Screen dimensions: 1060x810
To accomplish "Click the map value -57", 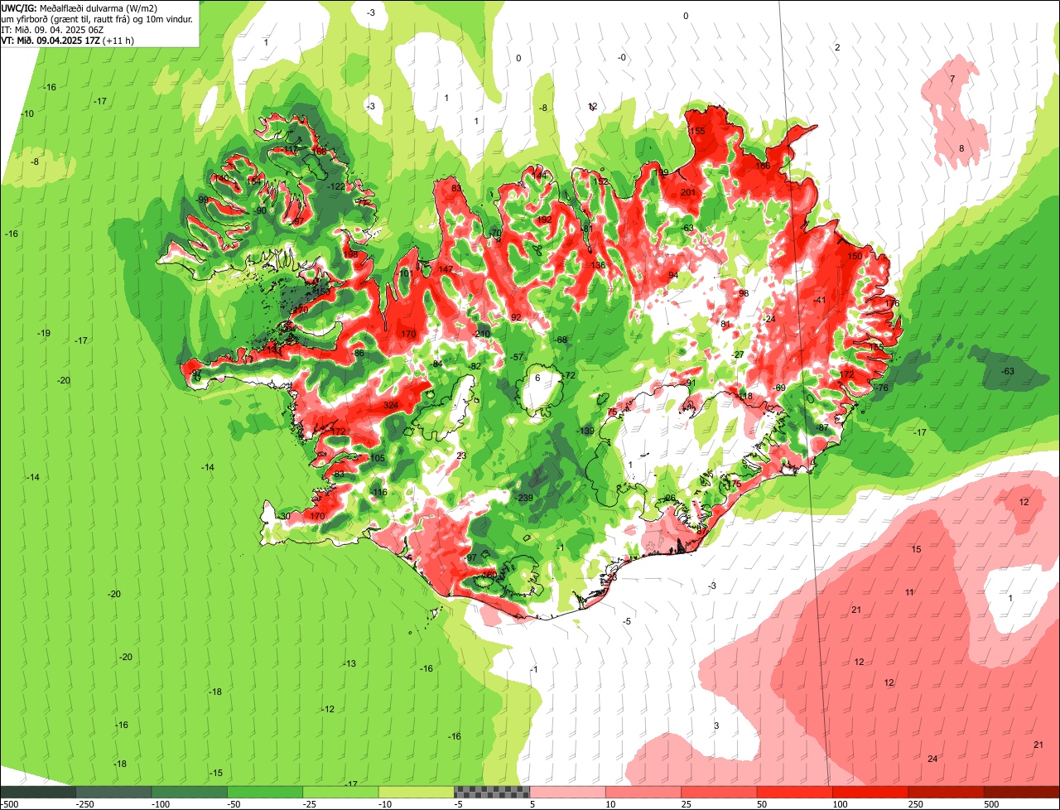I will click(518, 357).
